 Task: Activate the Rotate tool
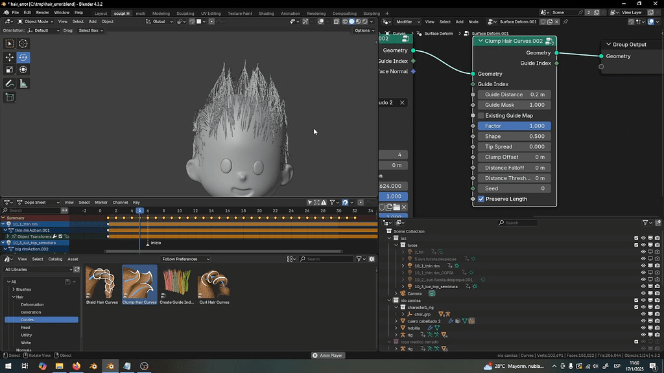pyautogui.click(x=23, y=57)
